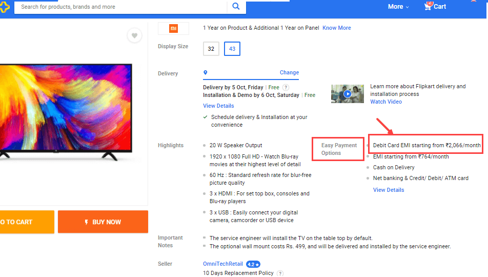This screenshot has height=277, width=488.
Task: Click the Debit Card EMI text
Action: (426, 145)
